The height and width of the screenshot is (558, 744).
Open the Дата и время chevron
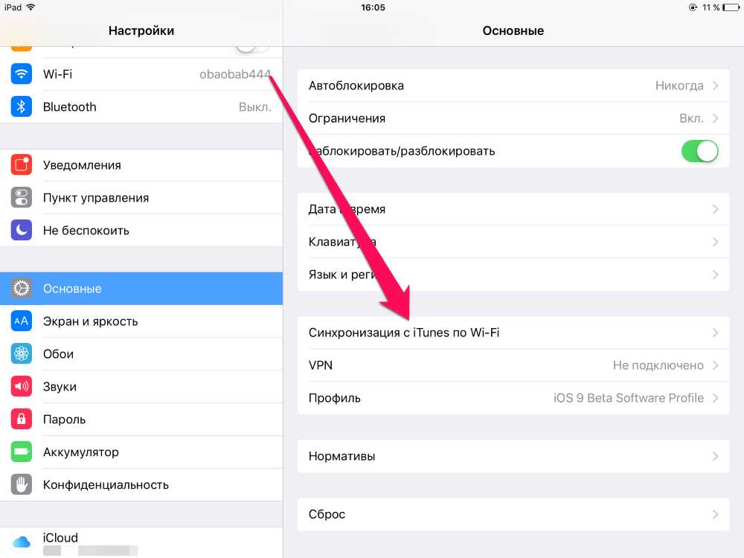pyautogui.click(x=716, y=209)
